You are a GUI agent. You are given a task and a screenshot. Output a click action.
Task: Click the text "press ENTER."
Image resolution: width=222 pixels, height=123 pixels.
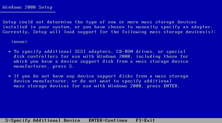163,86
